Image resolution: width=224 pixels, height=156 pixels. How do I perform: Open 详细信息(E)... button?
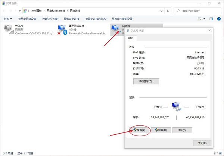pos(146,81)
